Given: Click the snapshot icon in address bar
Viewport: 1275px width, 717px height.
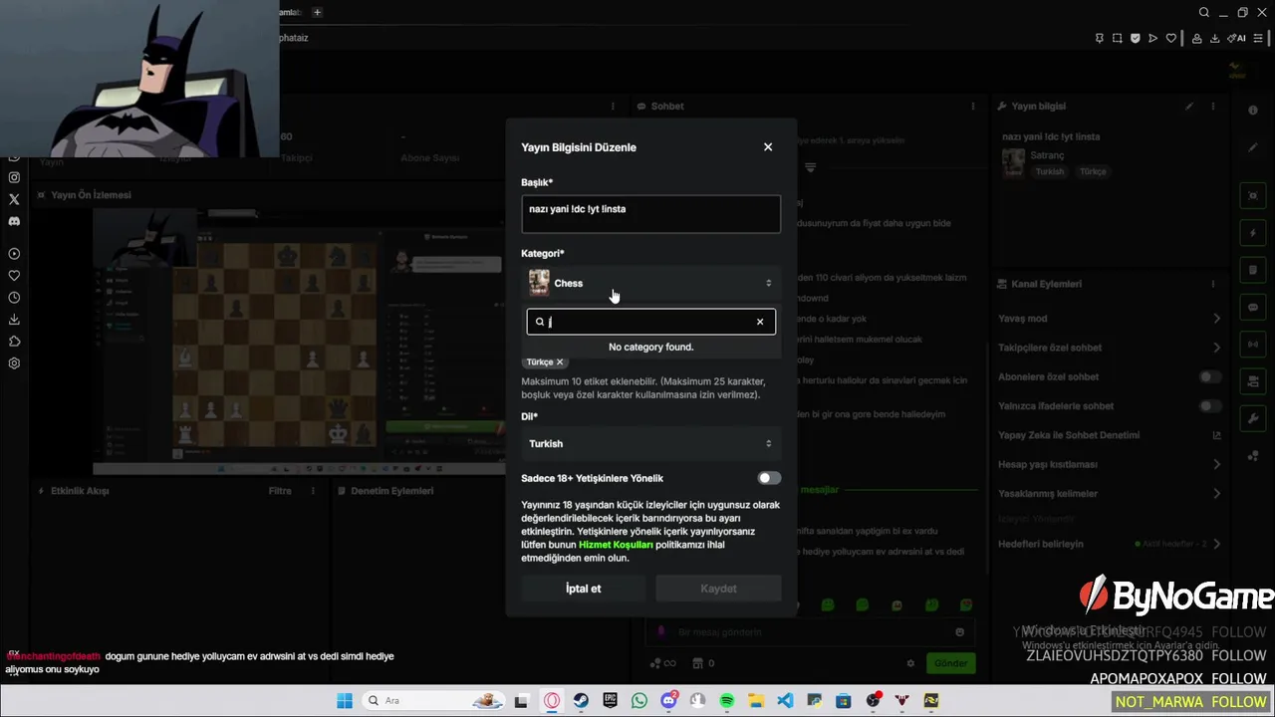Looking at the screenshot, I should [1117, 38].
